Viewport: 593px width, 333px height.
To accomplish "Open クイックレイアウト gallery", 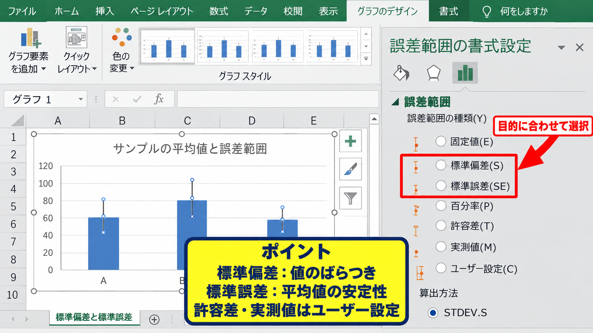I will point(77,50).
